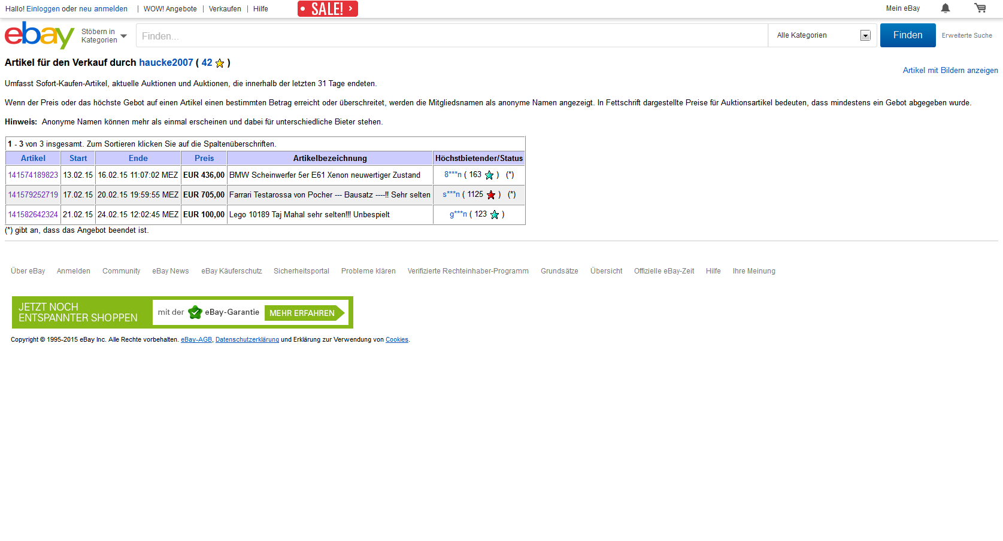Open Hilfe footer link

713,271
